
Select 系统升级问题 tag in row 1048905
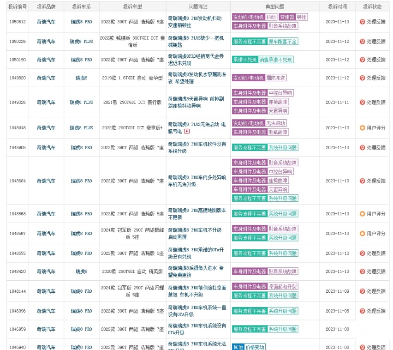(282, 148)
